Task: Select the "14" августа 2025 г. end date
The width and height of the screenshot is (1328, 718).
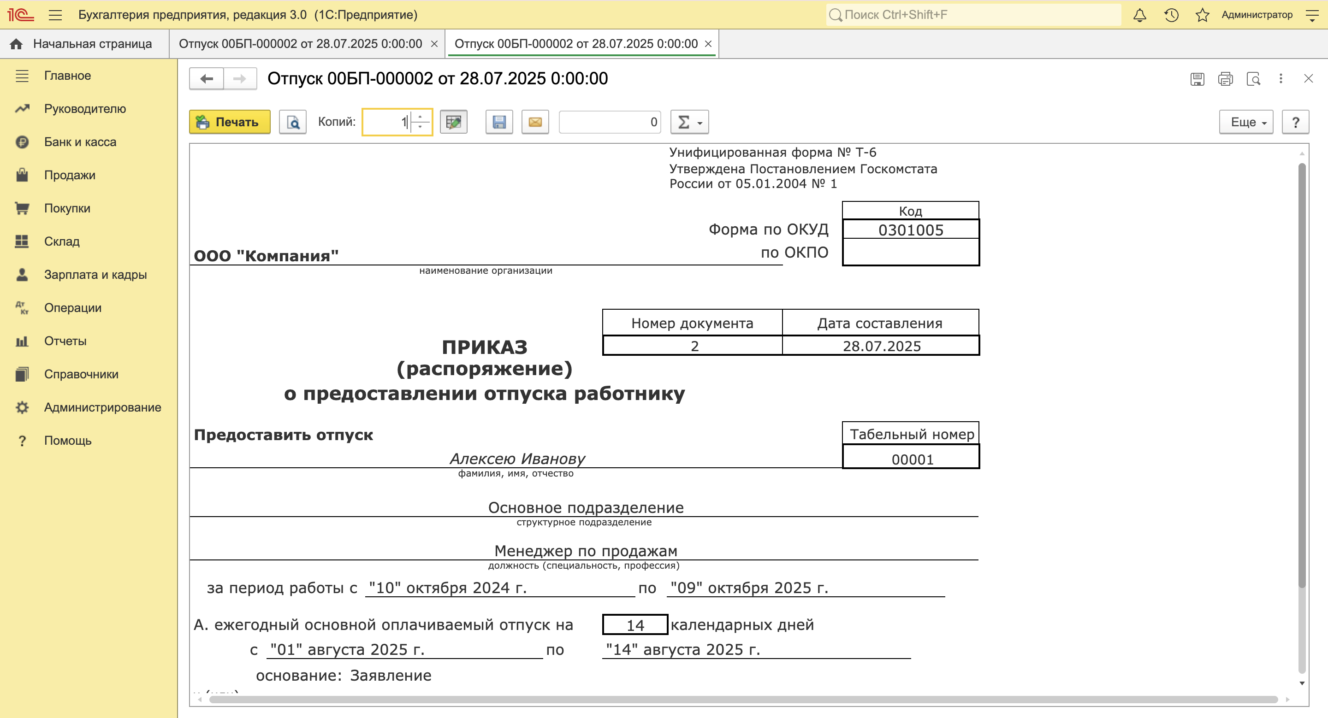Action: tap(682, 650)
